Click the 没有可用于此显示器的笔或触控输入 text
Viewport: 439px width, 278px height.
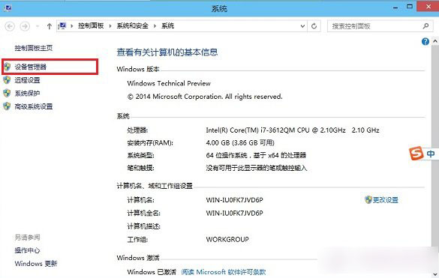point(257,168)
